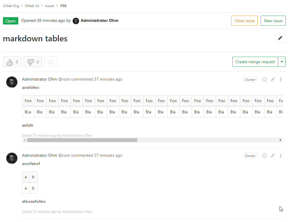
Task: Click the horizontal table scrollbar thumb
Action: (x=82, y=140)
